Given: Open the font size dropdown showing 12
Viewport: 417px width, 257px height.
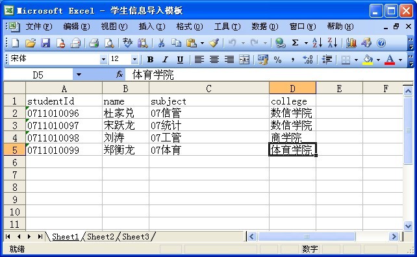Looking at the screenshot, I should (135, 60).
